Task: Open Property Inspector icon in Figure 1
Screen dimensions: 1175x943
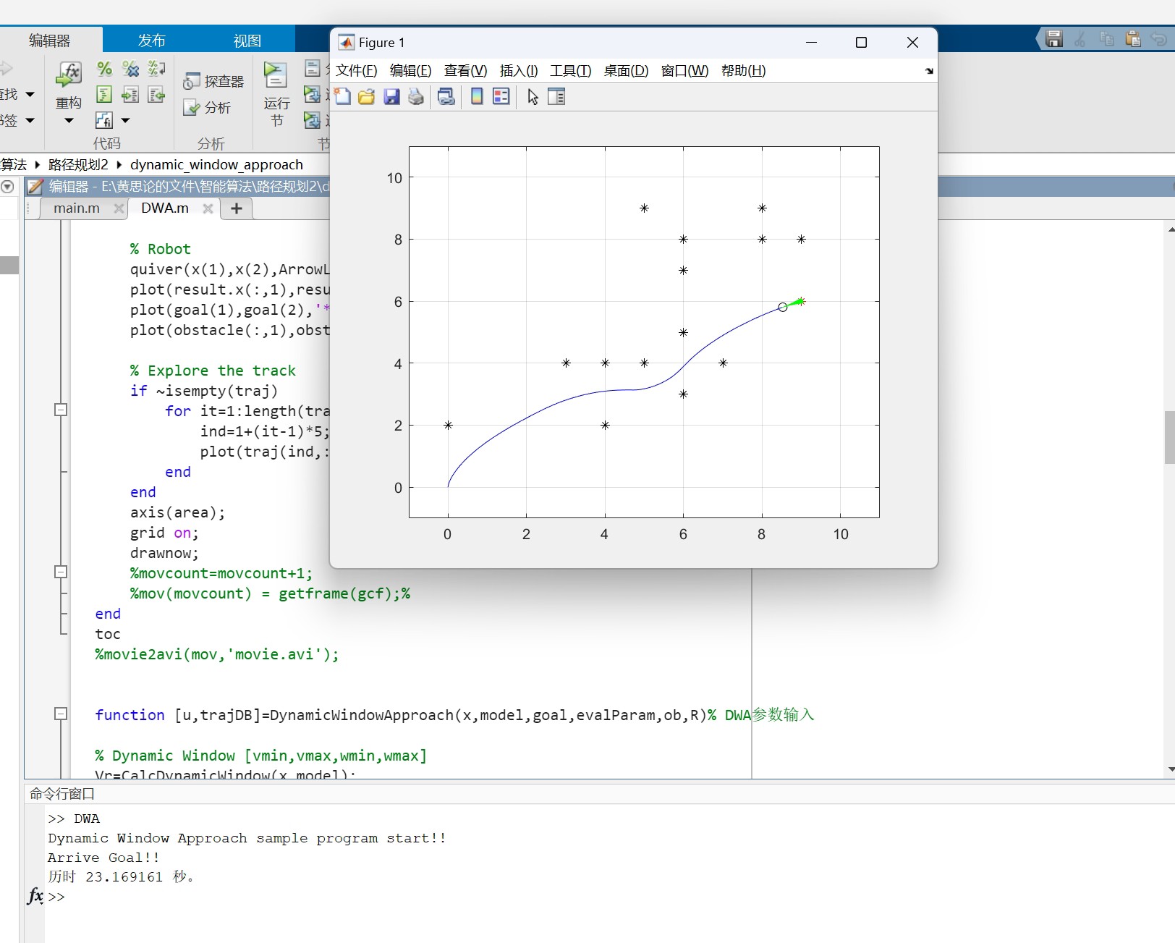Action: [556, 96]
